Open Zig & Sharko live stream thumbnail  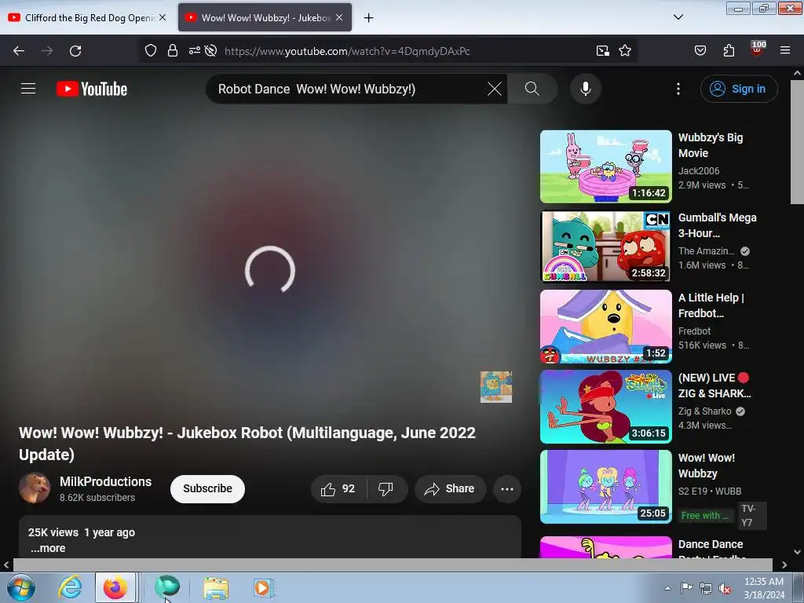click(x=605, y=406)
